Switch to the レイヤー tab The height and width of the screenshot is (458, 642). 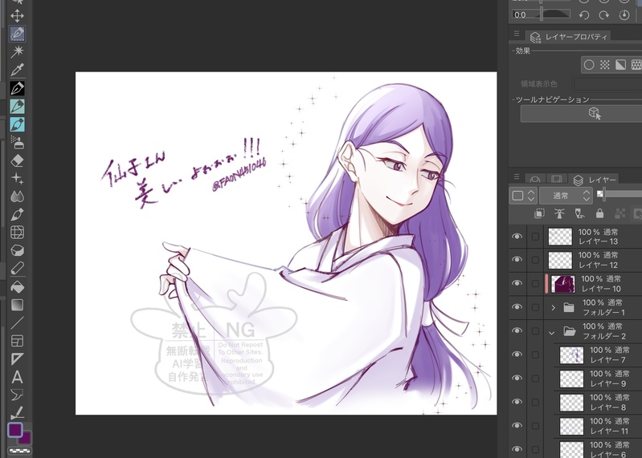pyautogui.click(x=595, y=180)
